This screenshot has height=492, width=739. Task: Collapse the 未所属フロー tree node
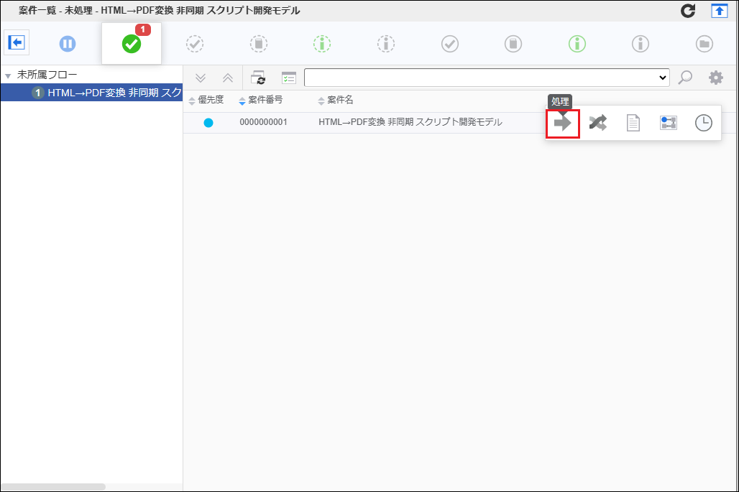[8, 75]
